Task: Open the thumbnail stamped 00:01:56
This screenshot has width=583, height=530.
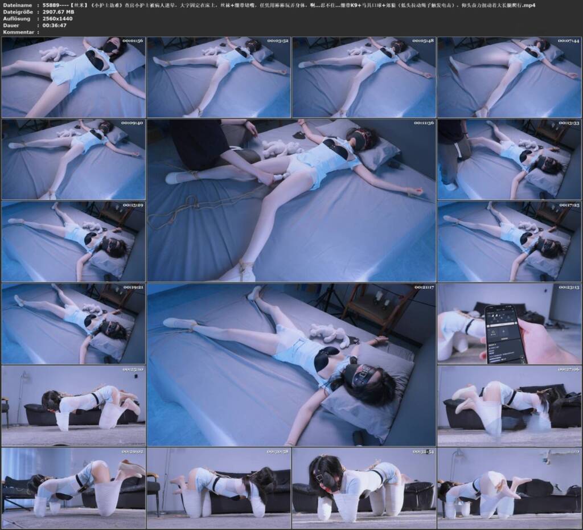Action: (73, 77)
